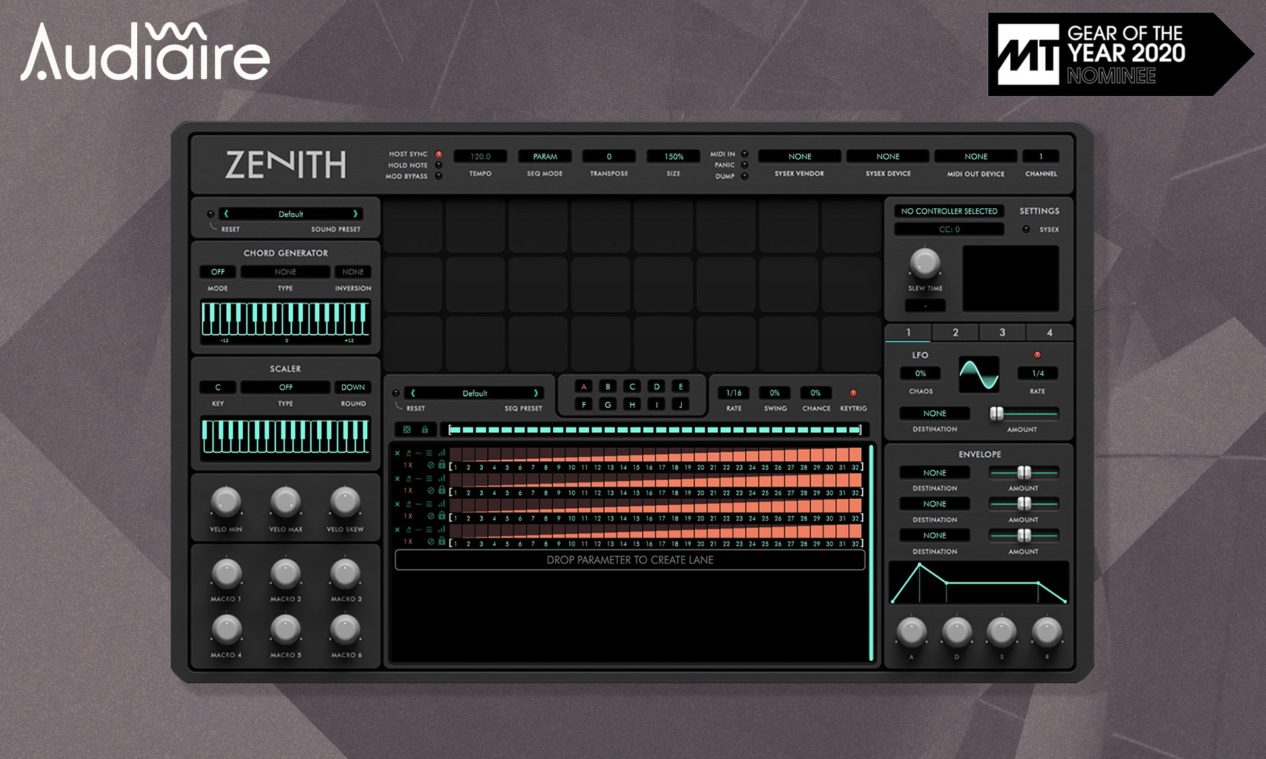Click the metronome icon on the second lane
Image resolution: width=1266 pixels, height=759 pixels.
point(408,479)
